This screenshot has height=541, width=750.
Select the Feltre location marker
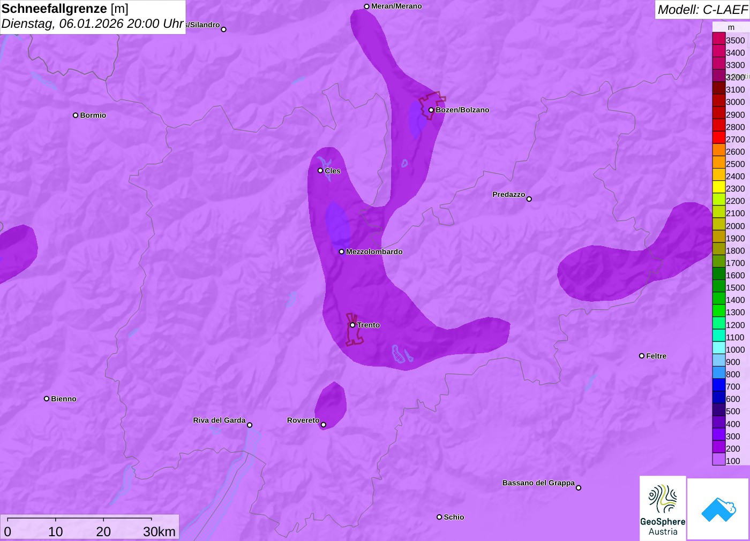(642, 356)
